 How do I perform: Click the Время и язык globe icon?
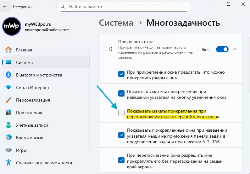[8, 137]
